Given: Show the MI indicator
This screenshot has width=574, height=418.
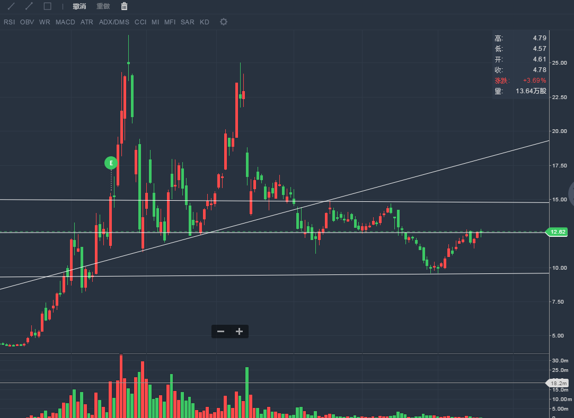Looking at the screenshot, I should click(x=155, y=22).
